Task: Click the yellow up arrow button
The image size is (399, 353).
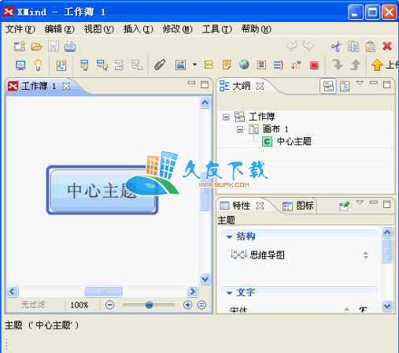Action: (377, 65)
